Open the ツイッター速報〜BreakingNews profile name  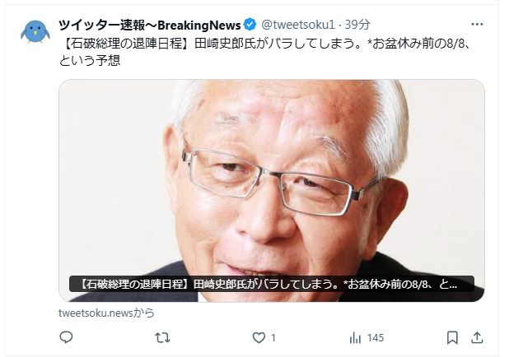[x=150, y=25]
